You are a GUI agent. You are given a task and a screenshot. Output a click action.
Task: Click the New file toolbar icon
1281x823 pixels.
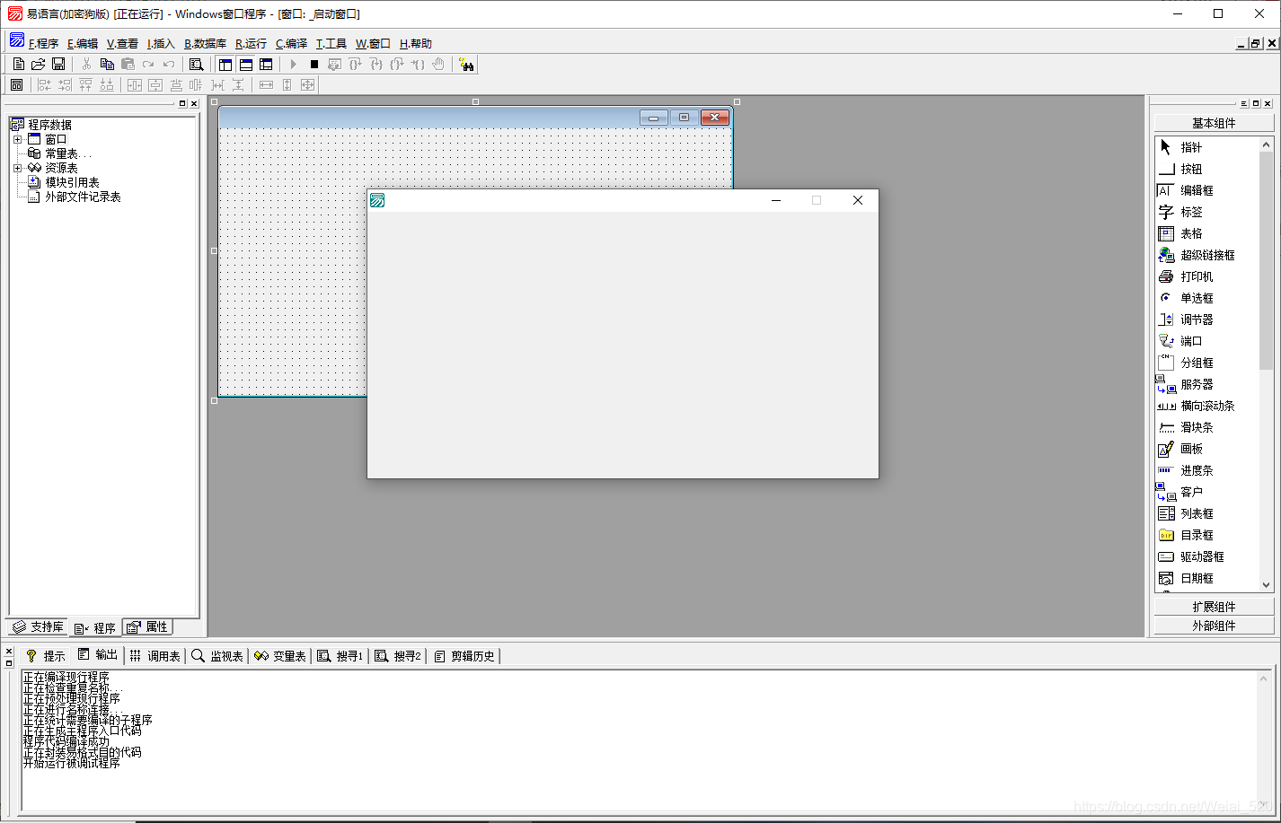[18, 65]
